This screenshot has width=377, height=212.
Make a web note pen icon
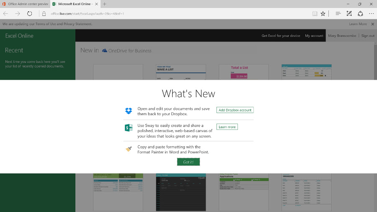(349, 14)
